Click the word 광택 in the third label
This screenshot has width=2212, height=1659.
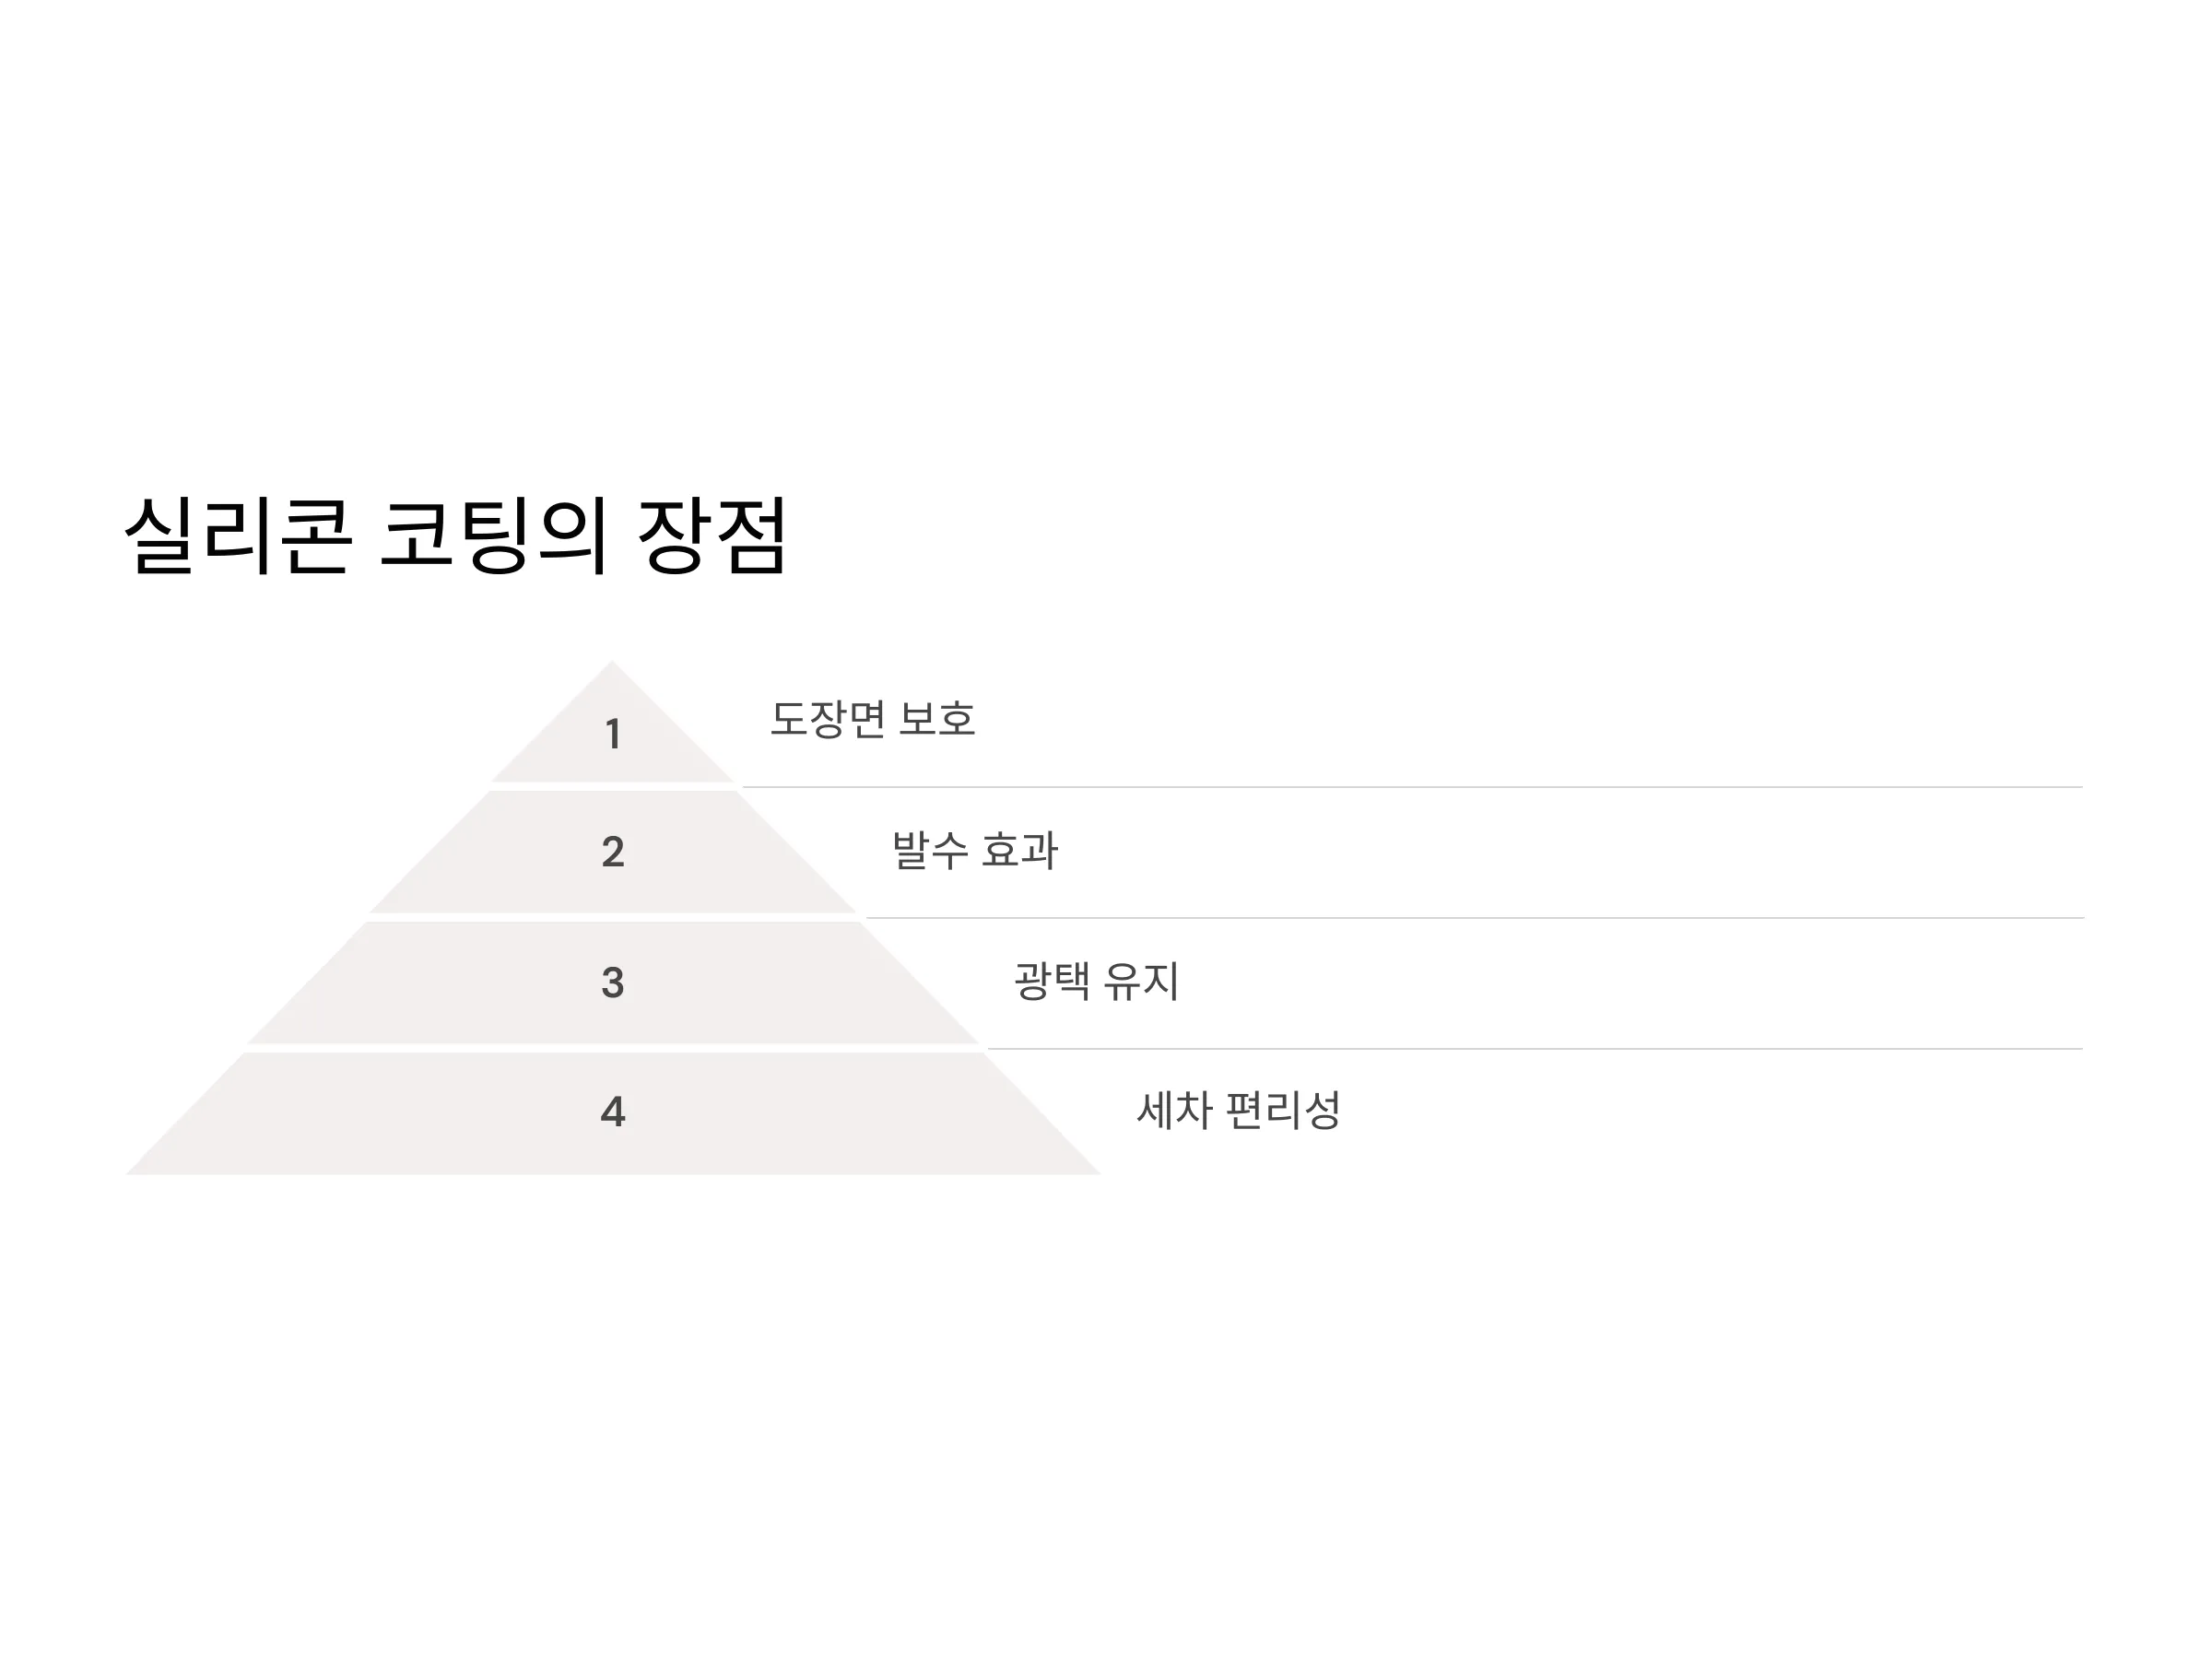coord(1052,980)
